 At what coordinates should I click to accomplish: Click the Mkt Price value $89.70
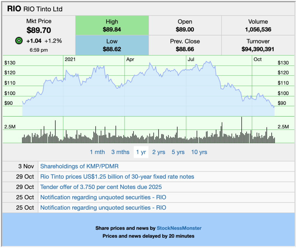click(39, 30)
